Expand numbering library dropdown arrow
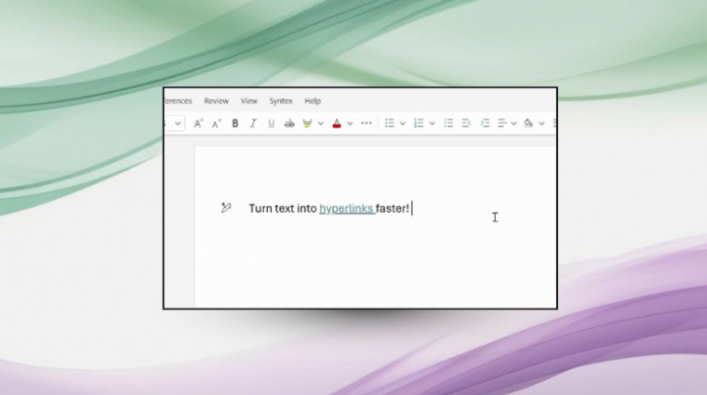Viewport: 707px width, 395px height. (x=432, y=124)
